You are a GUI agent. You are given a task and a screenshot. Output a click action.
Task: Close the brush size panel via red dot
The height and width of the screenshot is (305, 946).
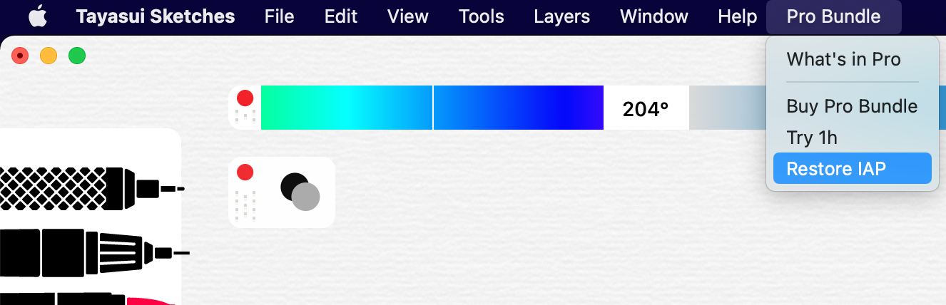coord(245,172)
